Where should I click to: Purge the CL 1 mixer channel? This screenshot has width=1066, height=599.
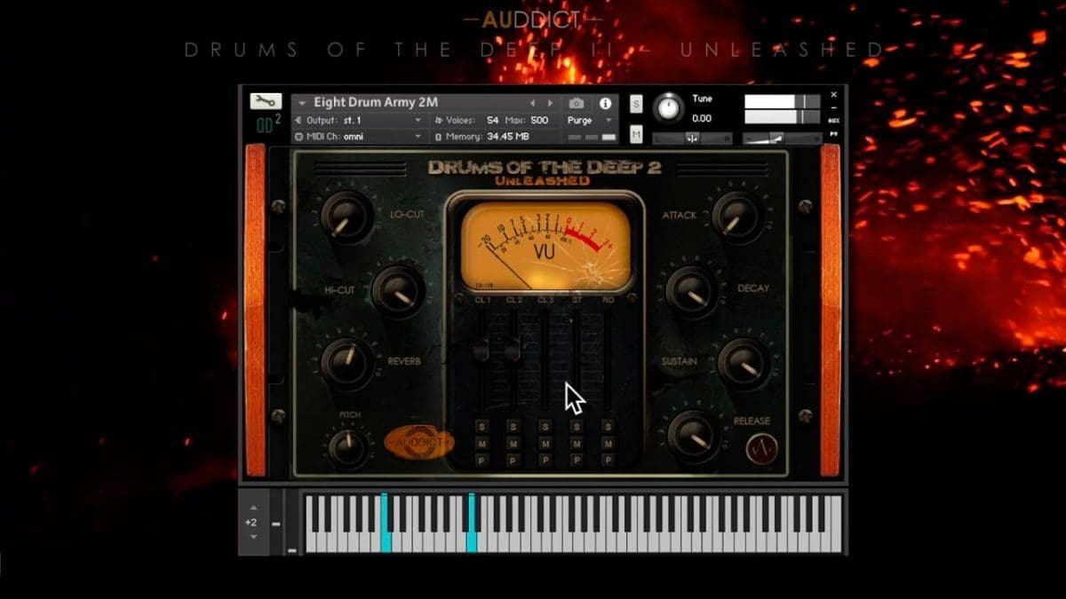[x=481, y=461]
